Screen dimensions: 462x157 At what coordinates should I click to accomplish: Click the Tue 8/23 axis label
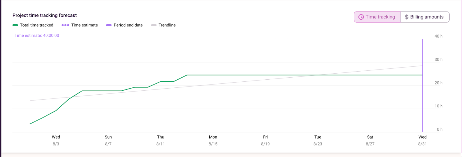pyautogui.click(x=318, y=140)
